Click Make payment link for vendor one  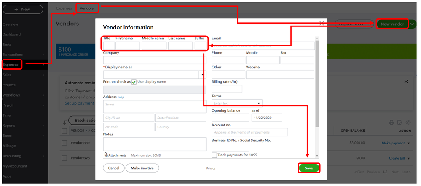(393, 143)
